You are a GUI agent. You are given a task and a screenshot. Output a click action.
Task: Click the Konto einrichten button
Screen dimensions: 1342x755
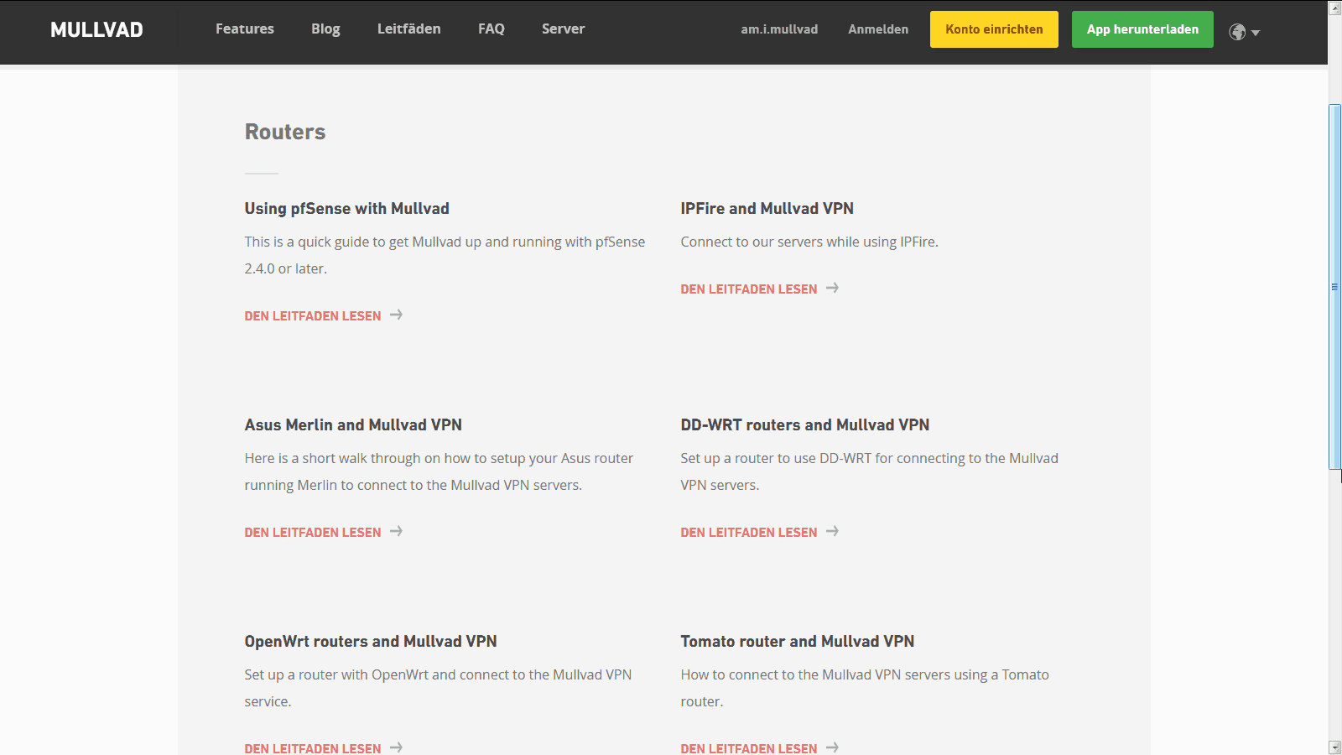[x=994, y=29]
